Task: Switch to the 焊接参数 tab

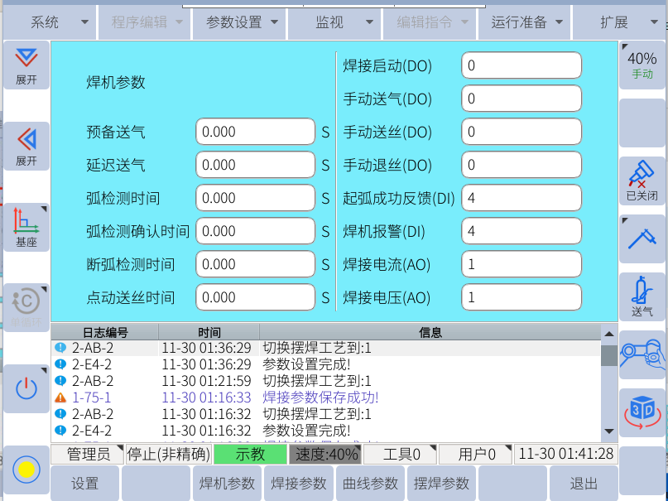Action: 299,484
